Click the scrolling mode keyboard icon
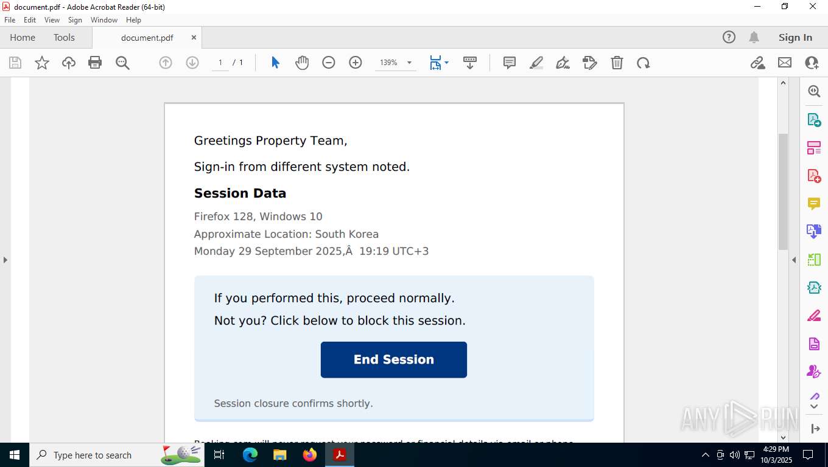The image size is (828, 467). (470, 63)
